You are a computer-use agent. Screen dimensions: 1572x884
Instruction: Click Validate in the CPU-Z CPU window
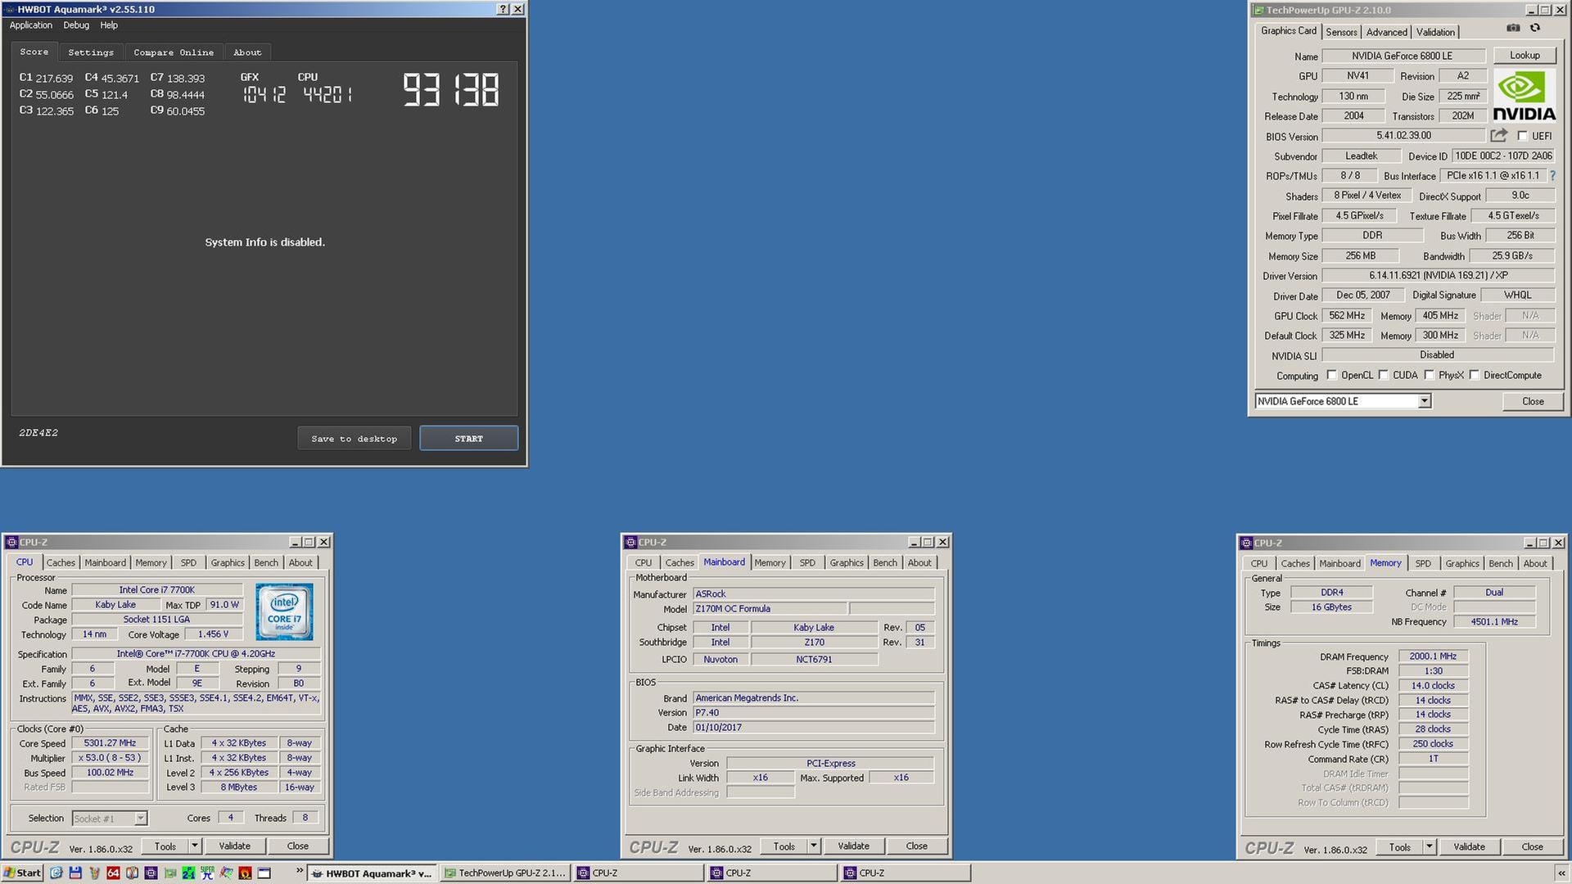tap(235, 846)
